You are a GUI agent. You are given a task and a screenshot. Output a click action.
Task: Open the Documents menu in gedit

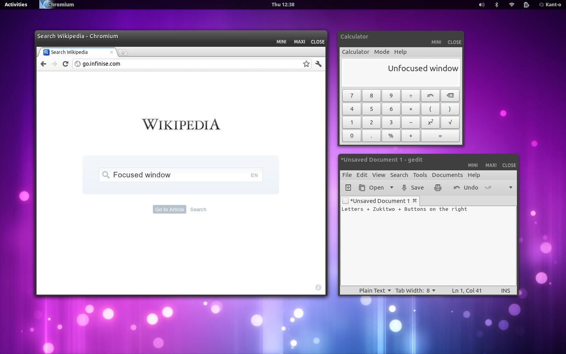pos(447,175)
